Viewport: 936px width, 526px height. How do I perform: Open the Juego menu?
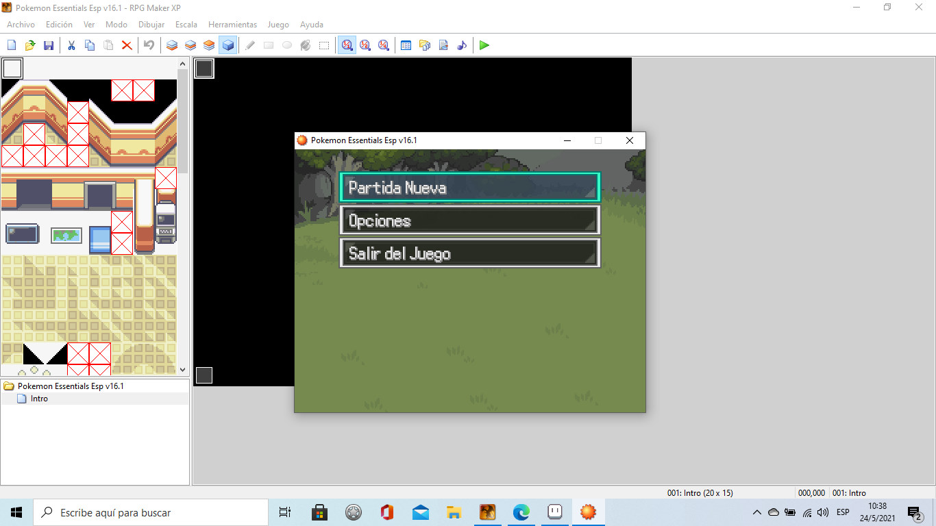pyautogui.click(x=278, y=25)
